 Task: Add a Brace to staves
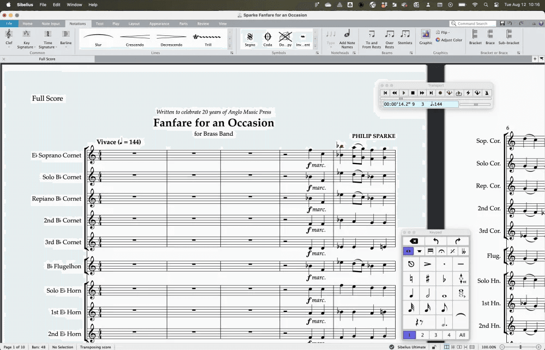click(x=490, y=38)
